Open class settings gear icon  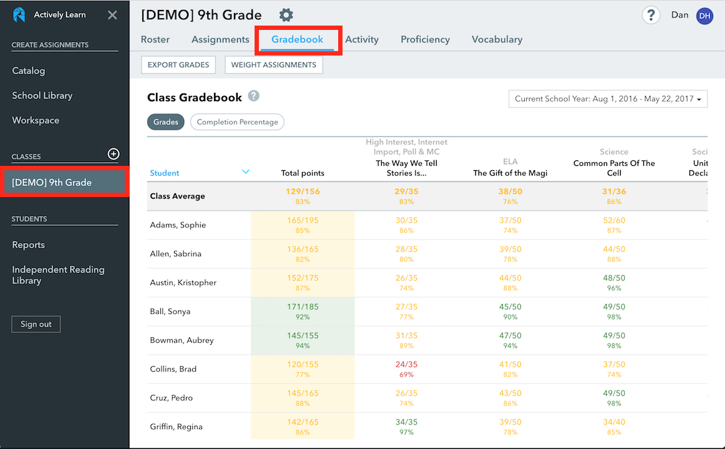[286, 15]
